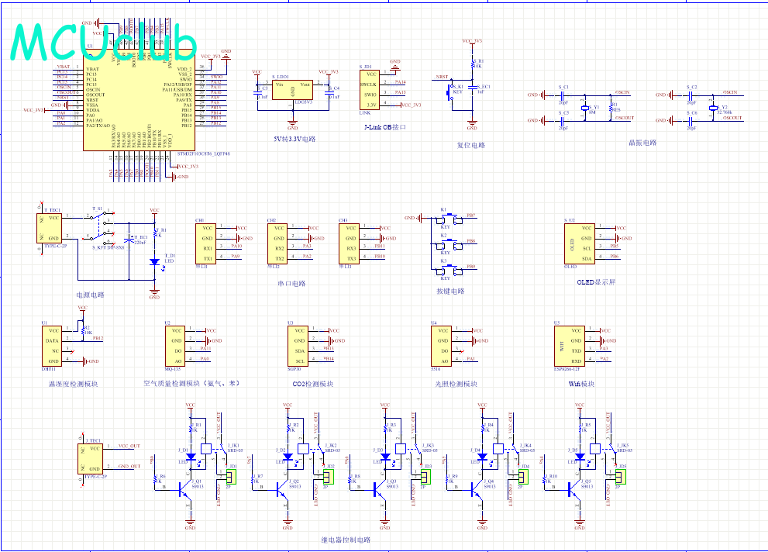Select the T_D1 LED in power circuit

point(154,262)
